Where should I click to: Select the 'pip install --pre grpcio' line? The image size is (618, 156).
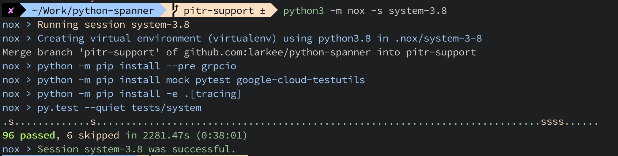(119, 66)
